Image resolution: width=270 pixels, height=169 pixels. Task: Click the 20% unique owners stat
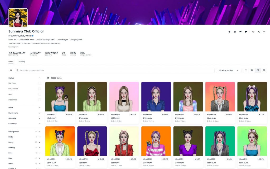[86, 54]
